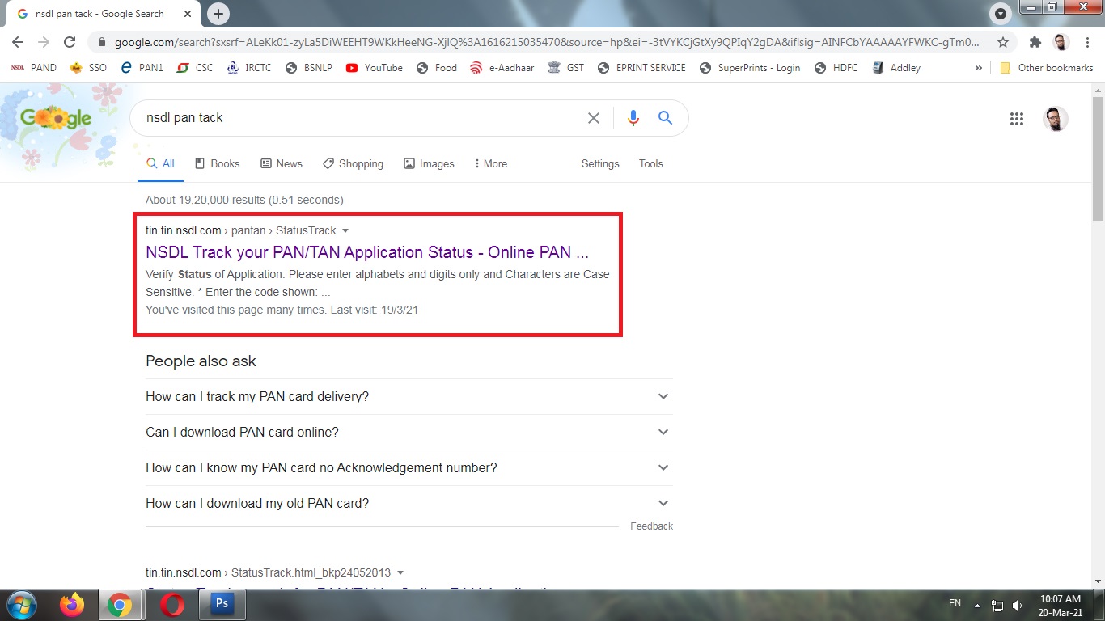The width and height of the screenshot is (1105, 621).
Task: Switch to Photoshop in the taskbar
Action: click(x=221, y=605)
